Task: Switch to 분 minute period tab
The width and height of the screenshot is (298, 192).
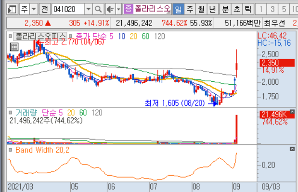Action: (x=225, y=9)
